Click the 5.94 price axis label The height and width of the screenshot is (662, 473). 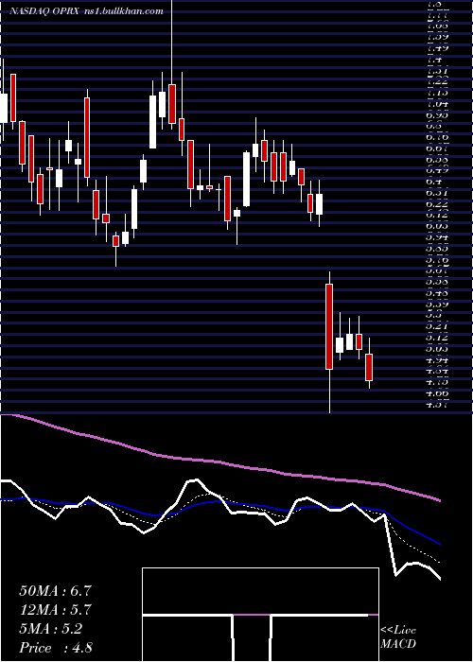438,237
